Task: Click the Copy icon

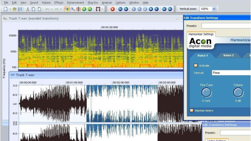Action: coord(33,9)
